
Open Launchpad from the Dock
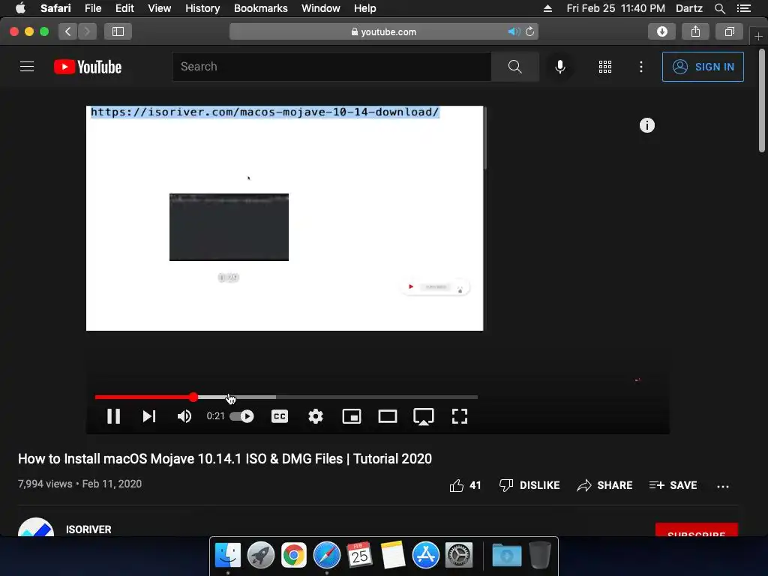coord(260,555)
